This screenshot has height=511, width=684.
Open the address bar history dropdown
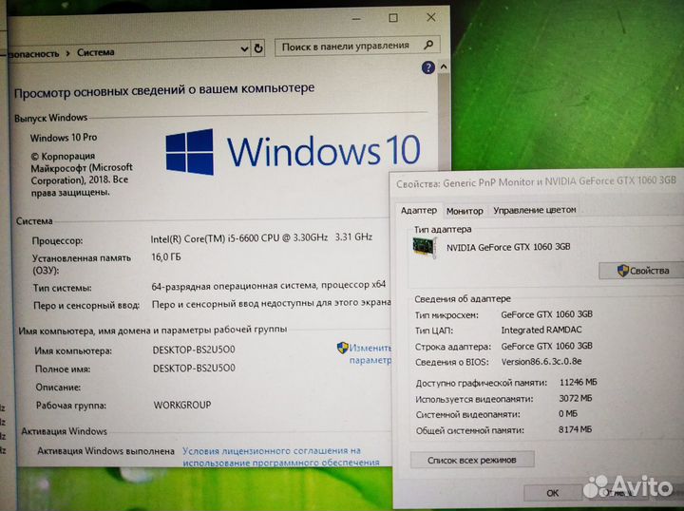(x=244, y=48)
